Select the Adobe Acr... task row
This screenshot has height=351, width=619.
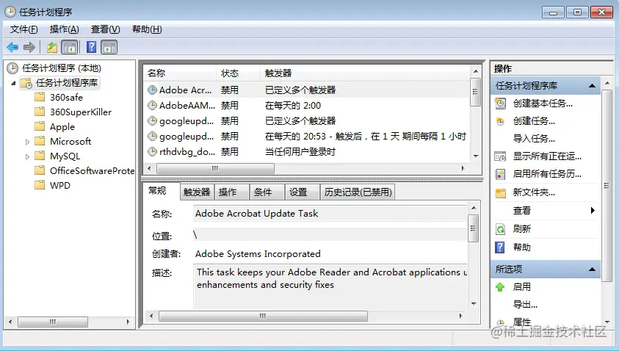pyautogui.click(x=306, y=90)
